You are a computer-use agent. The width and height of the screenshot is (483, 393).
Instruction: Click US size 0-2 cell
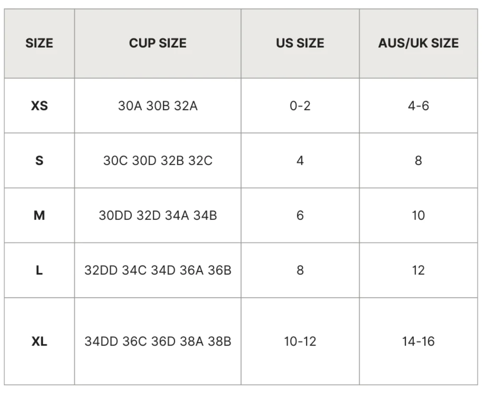click(300, 105)
